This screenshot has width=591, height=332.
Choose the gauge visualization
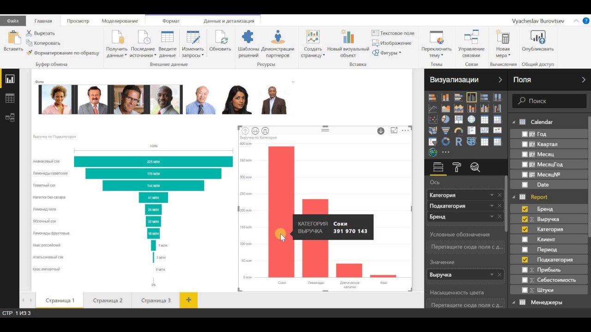tap(458, 130)
